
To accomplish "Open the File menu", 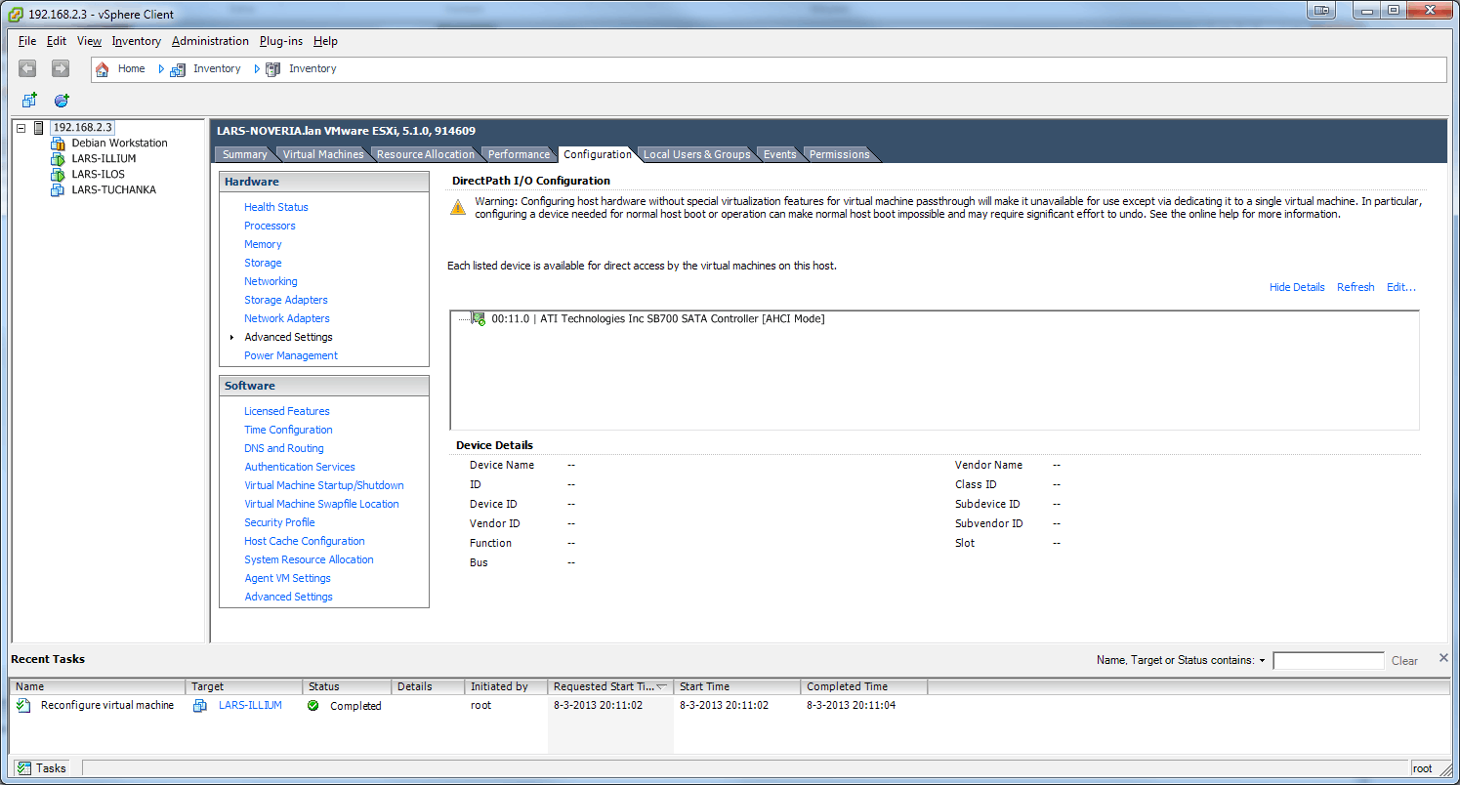I will tap(27, 41).
